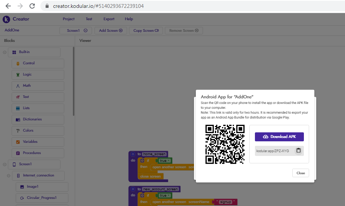Image resolution: width=345 pixels, height=206 pixels.
Task: Click the browser forward arrow
Action: pyautogui.click(x=20, y=6)
